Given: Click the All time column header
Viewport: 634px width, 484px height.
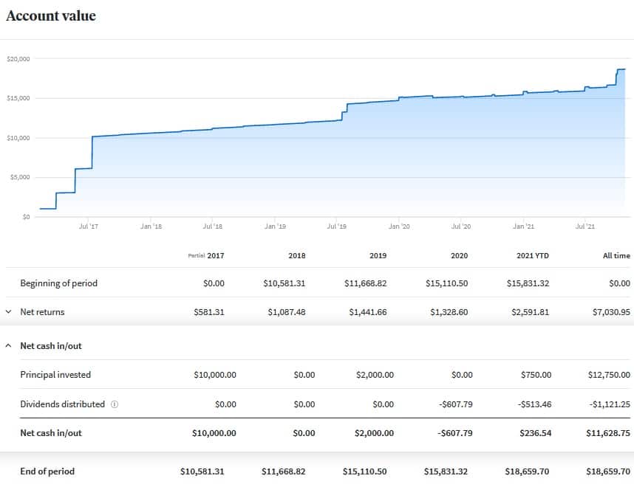Looking at the screenshot, I should click(x=616, y=256).
